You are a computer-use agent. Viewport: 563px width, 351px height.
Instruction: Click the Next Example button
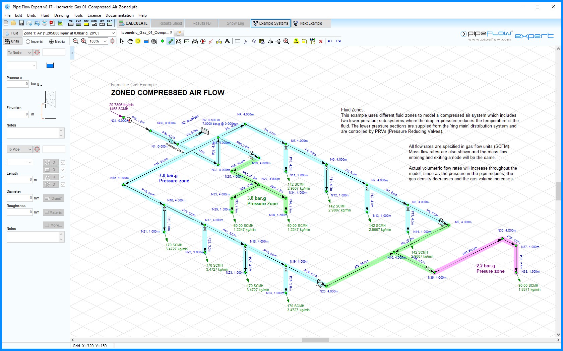tap(311, 23)
